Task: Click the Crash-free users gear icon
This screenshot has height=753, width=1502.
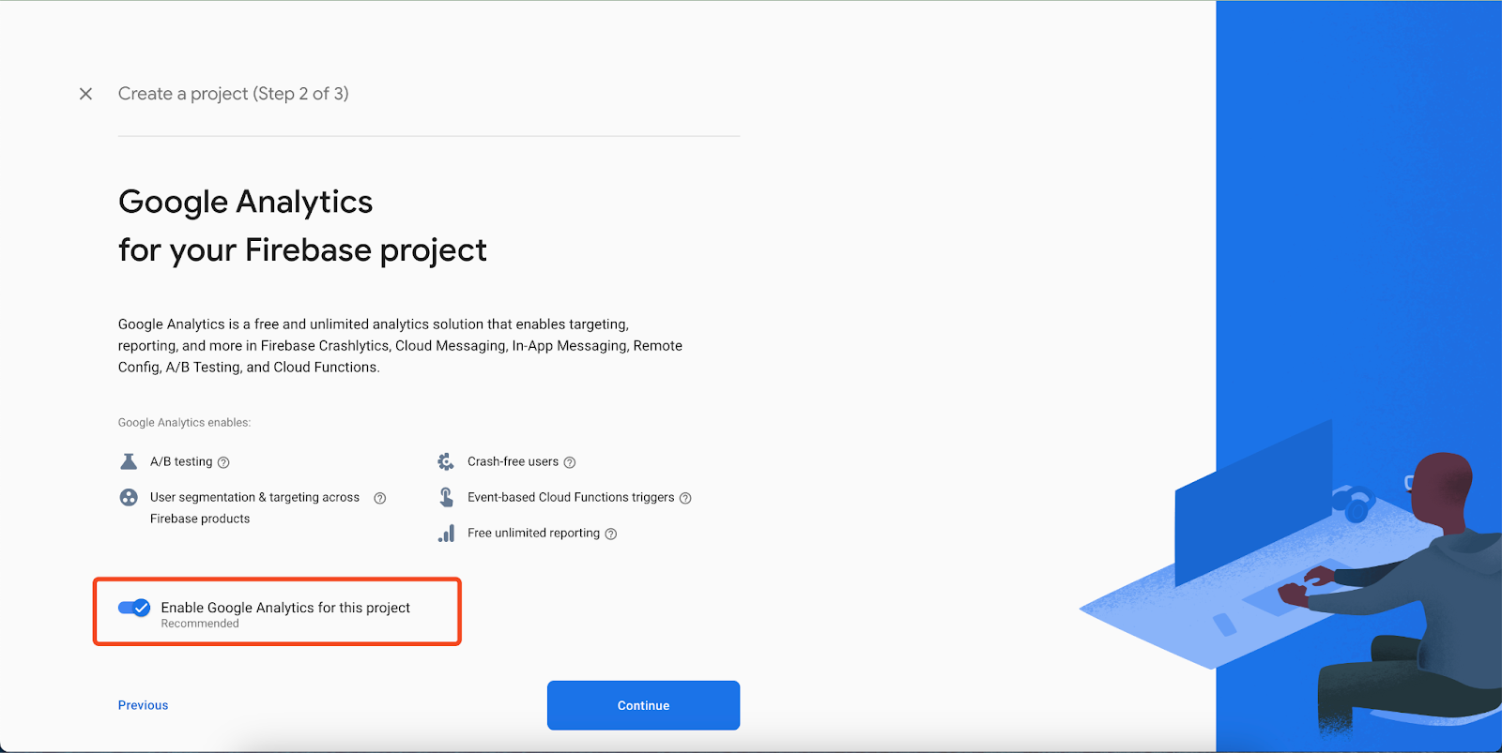Action: 446,461
